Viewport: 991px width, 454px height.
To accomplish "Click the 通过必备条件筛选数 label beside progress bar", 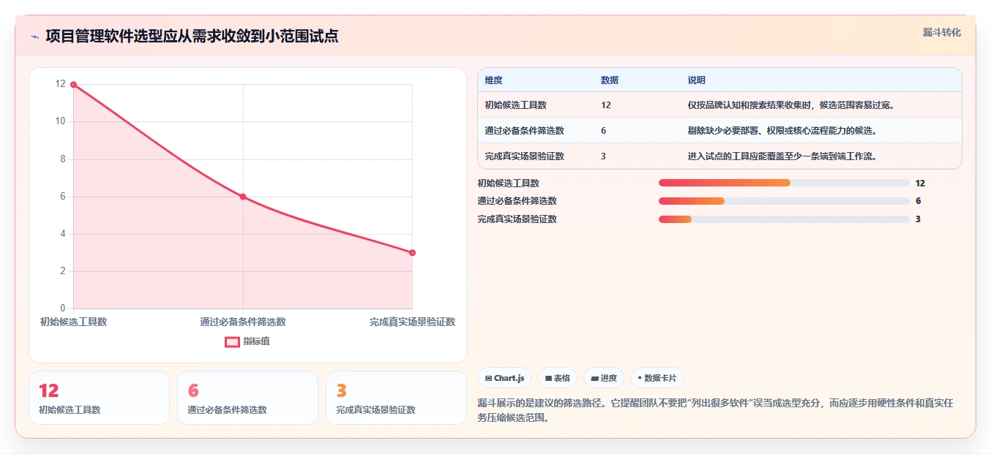I will coord(517,201).
